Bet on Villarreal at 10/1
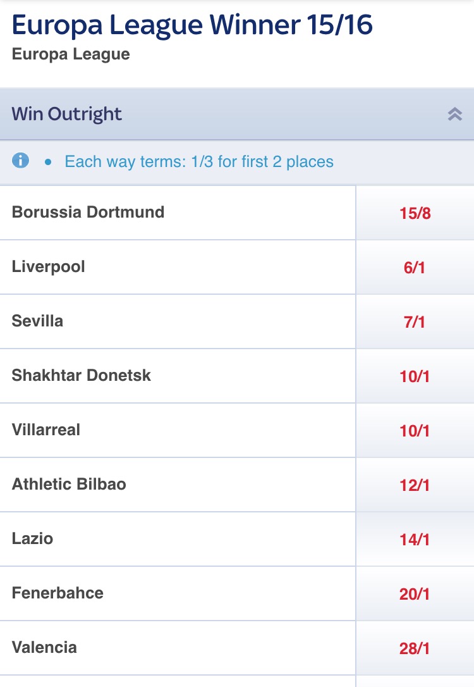Image resolution: width=474 pixels, height=687 pixels. click(415, 431)
